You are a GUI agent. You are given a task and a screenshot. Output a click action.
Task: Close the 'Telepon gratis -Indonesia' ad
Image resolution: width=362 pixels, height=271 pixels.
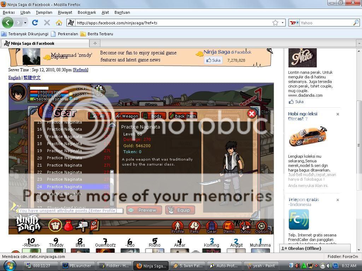click(x=338, y=200)
